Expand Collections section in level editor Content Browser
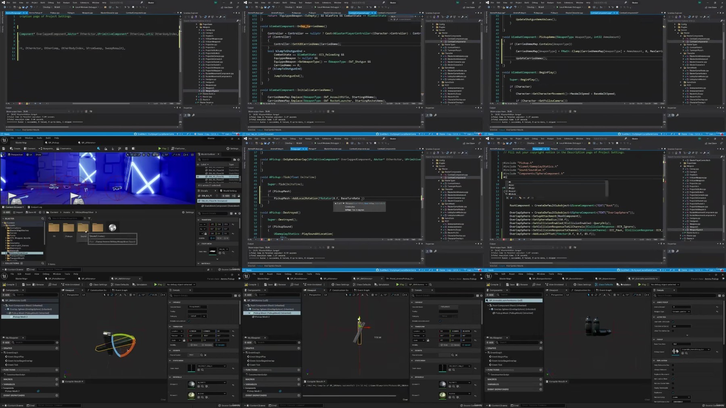 [x=3, y=263]
